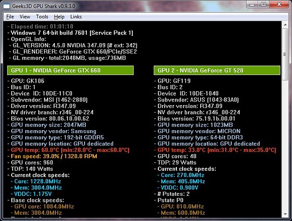Viewport: 292px width, 221px height.
Task: Click Subvendor: ASUS (1043-83A0) line
Action: tap(197, 100)
